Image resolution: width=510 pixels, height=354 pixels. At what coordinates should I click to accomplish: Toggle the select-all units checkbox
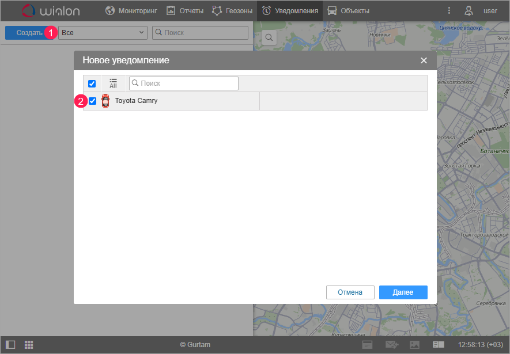92,83
